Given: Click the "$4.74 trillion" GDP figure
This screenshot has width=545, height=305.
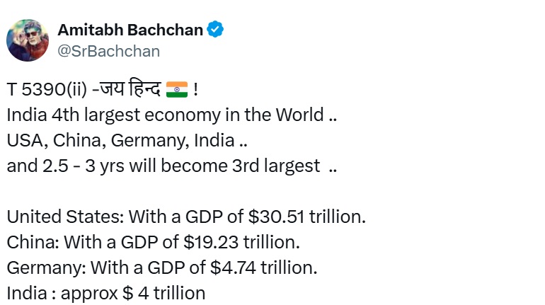Looking at the screenshot, I should click(264, 267).
